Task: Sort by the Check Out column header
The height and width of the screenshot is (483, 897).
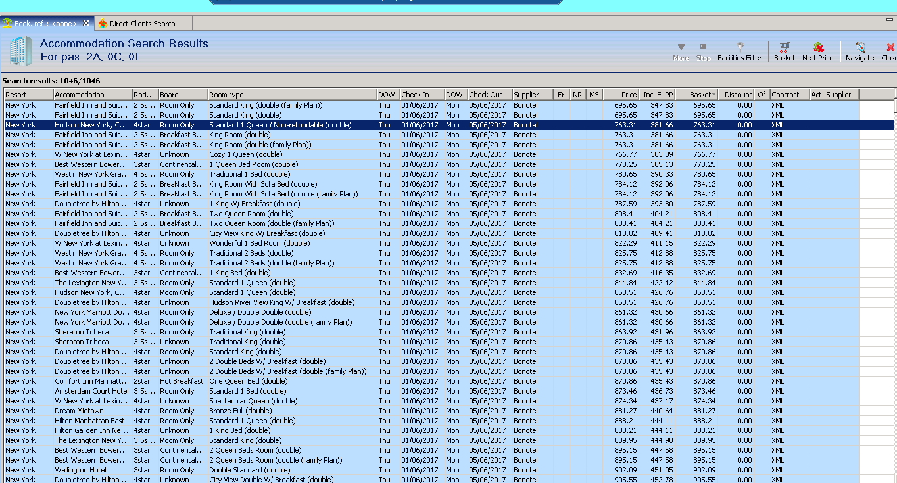Action: 489,95
